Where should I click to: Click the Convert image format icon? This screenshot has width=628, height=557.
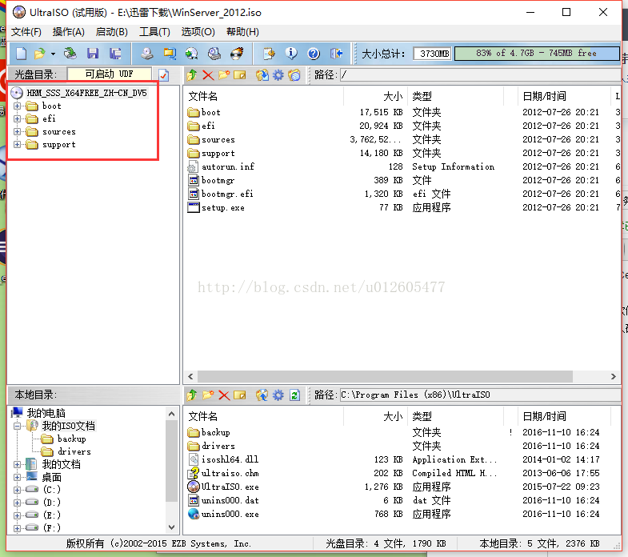click(x=192, y=54)
